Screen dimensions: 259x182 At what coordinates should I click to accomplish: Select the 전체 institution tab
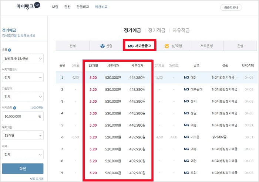[x=73, y=46]
